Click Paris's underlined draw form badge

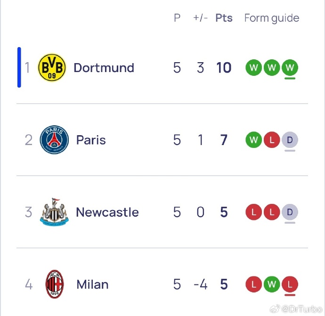click(x=290, y=140)
